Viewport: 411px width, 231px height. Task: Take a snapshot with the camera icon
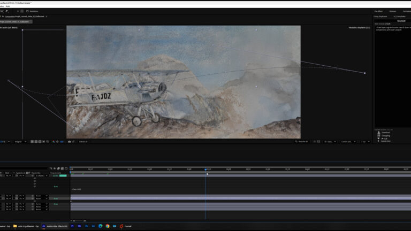click(x=70, y=142)
